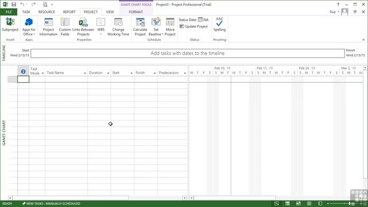Click the Move Project icon
368x207 pixels.
pyautogui.click(x=170, y=22)
